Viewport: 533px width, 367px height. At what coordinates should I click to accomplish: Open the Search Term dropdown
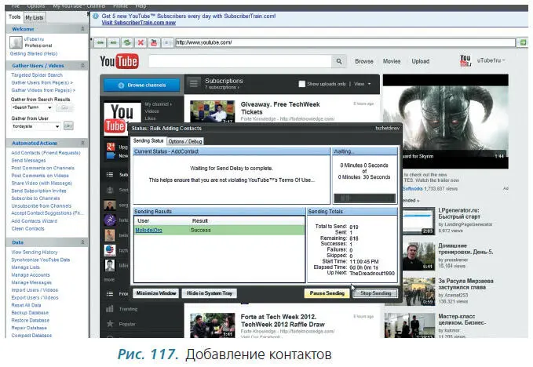click(32, 107)
